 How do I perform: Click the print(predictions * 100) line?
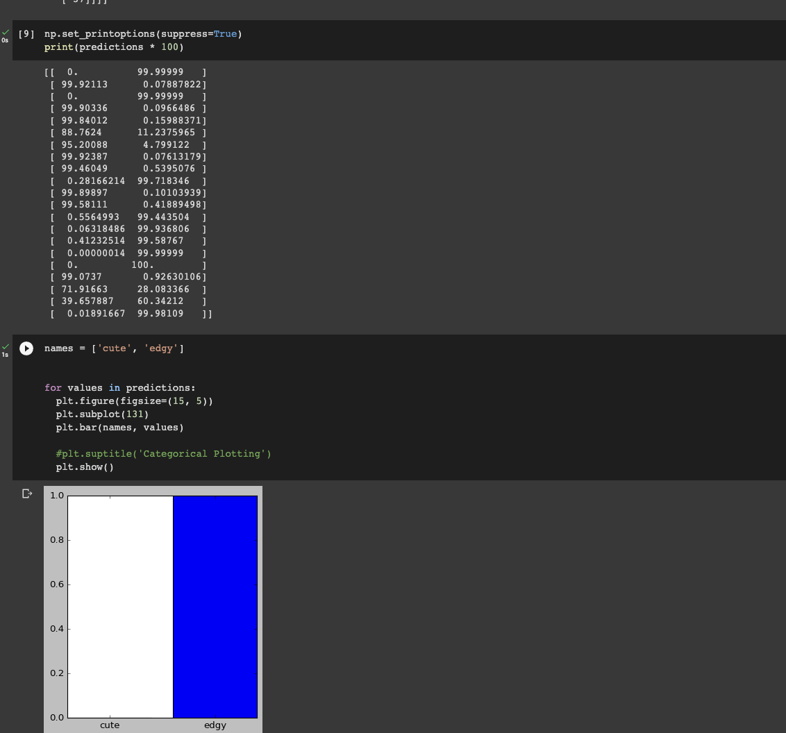pyautogui.click(x=114, y=47)
